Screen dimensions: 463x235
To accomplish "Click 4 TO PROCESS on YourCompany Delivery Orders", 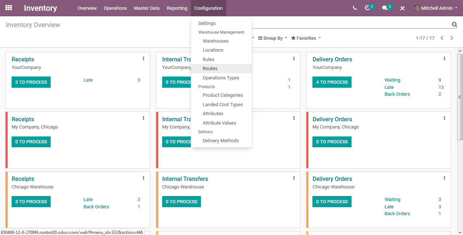I will (332, 82).
